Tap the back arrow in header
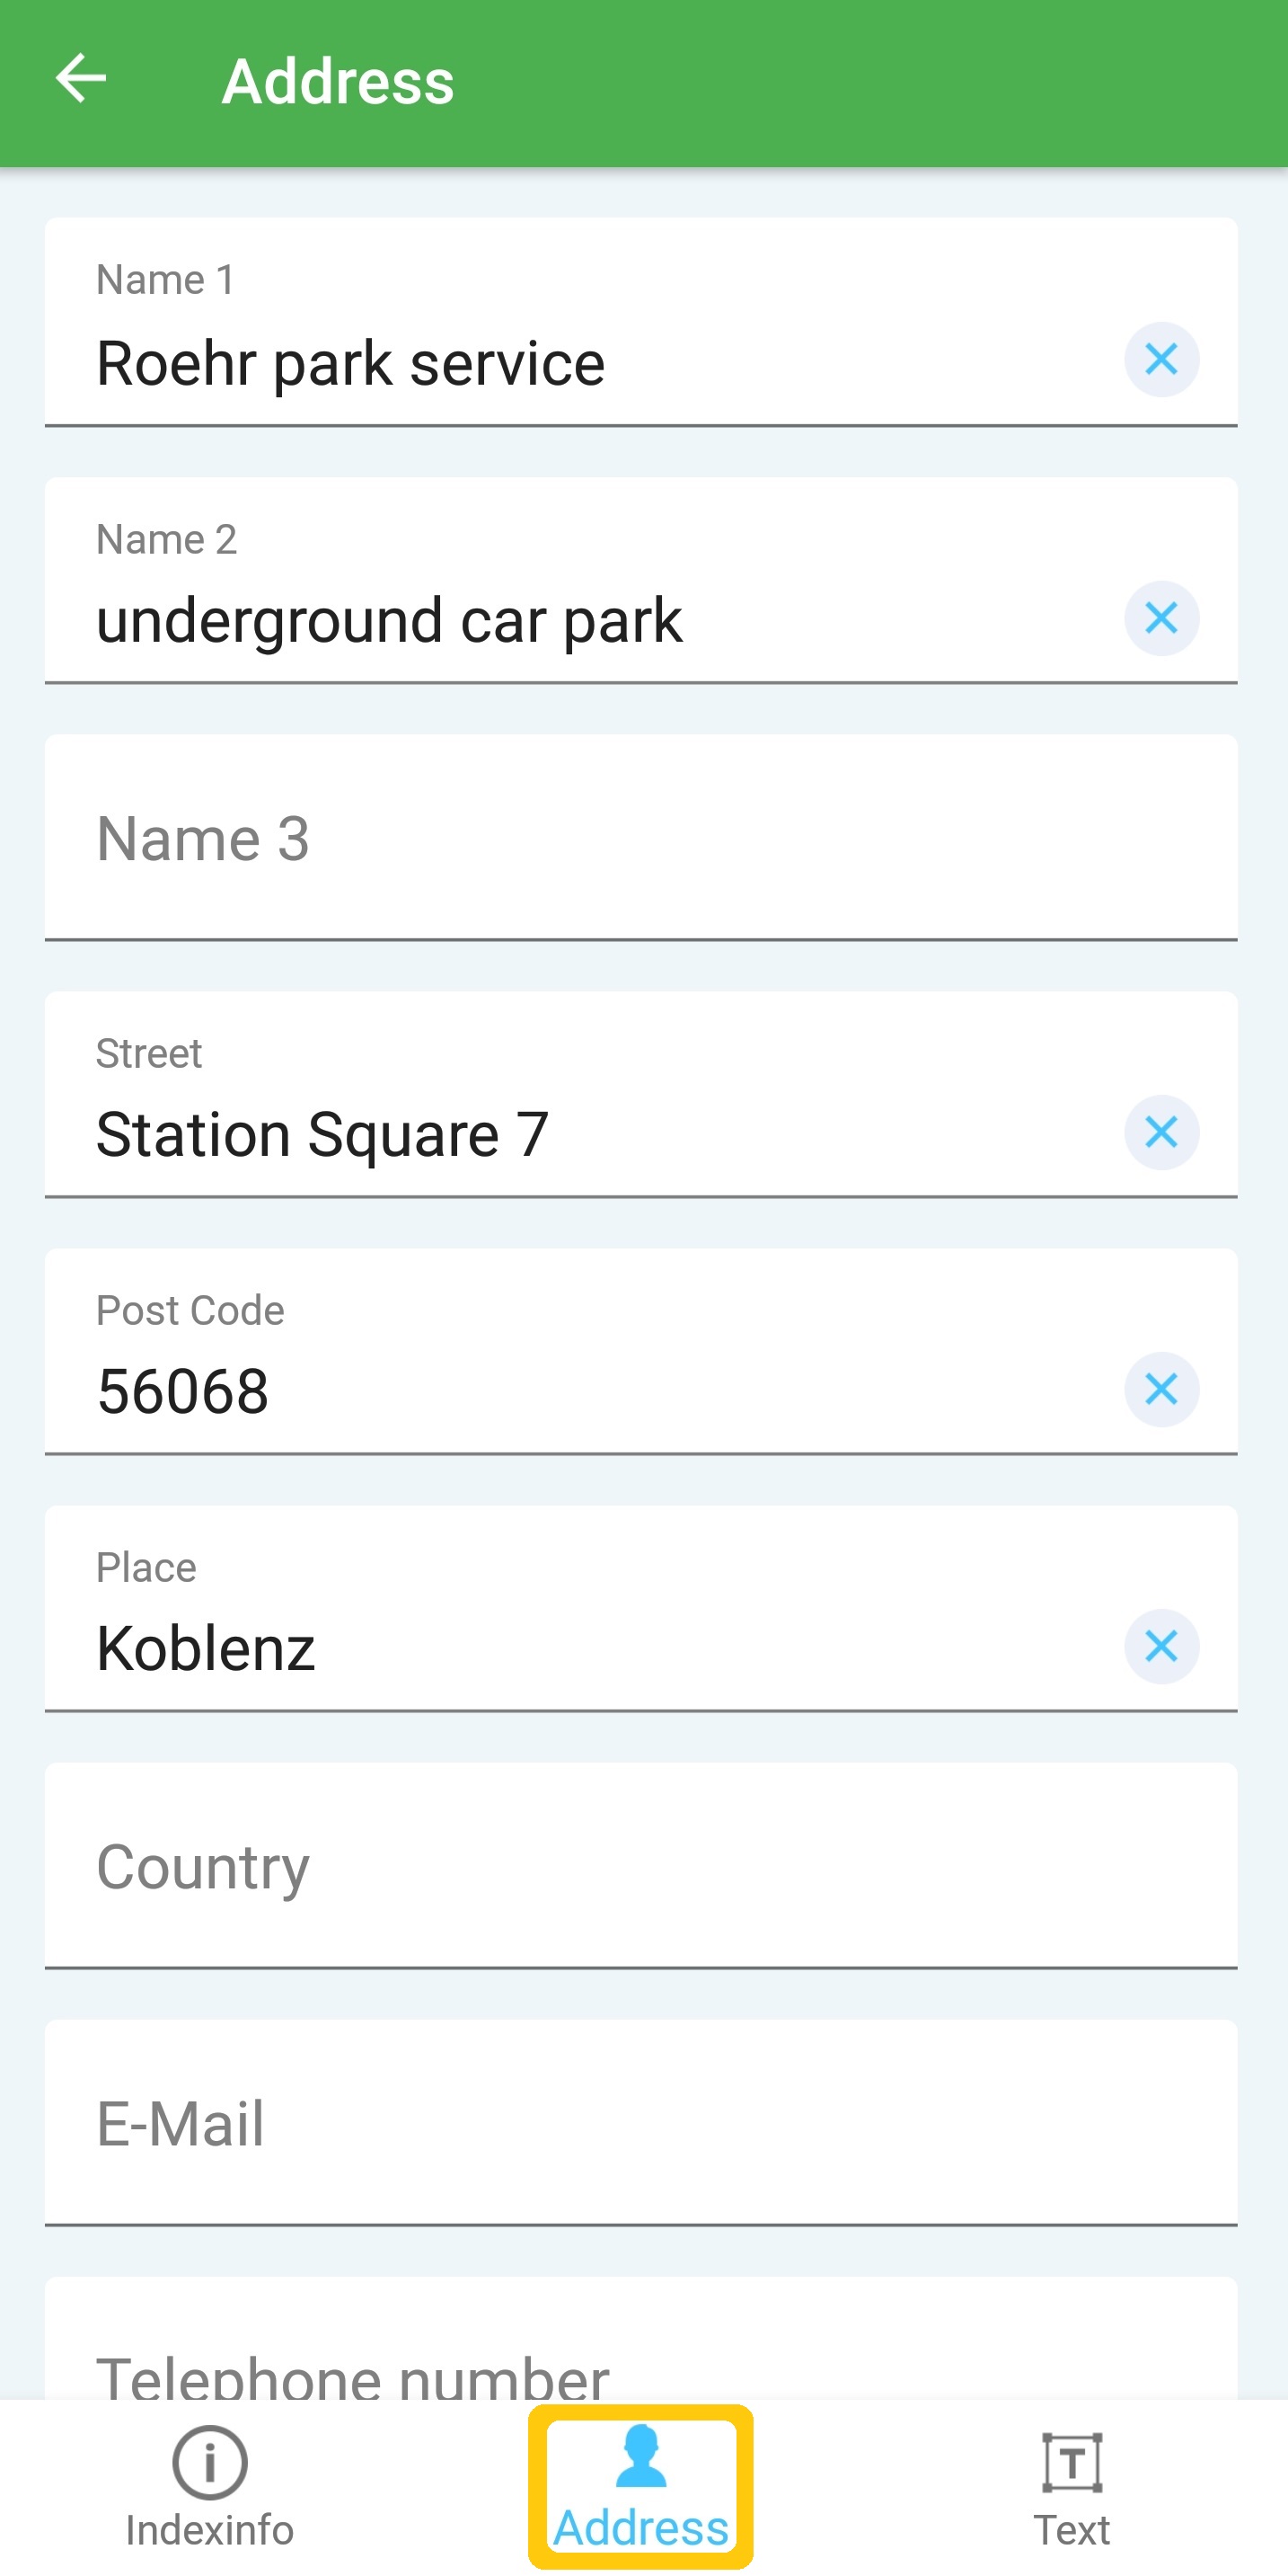Screen dimensions: 1288x2576 click(x=81, y=79)
